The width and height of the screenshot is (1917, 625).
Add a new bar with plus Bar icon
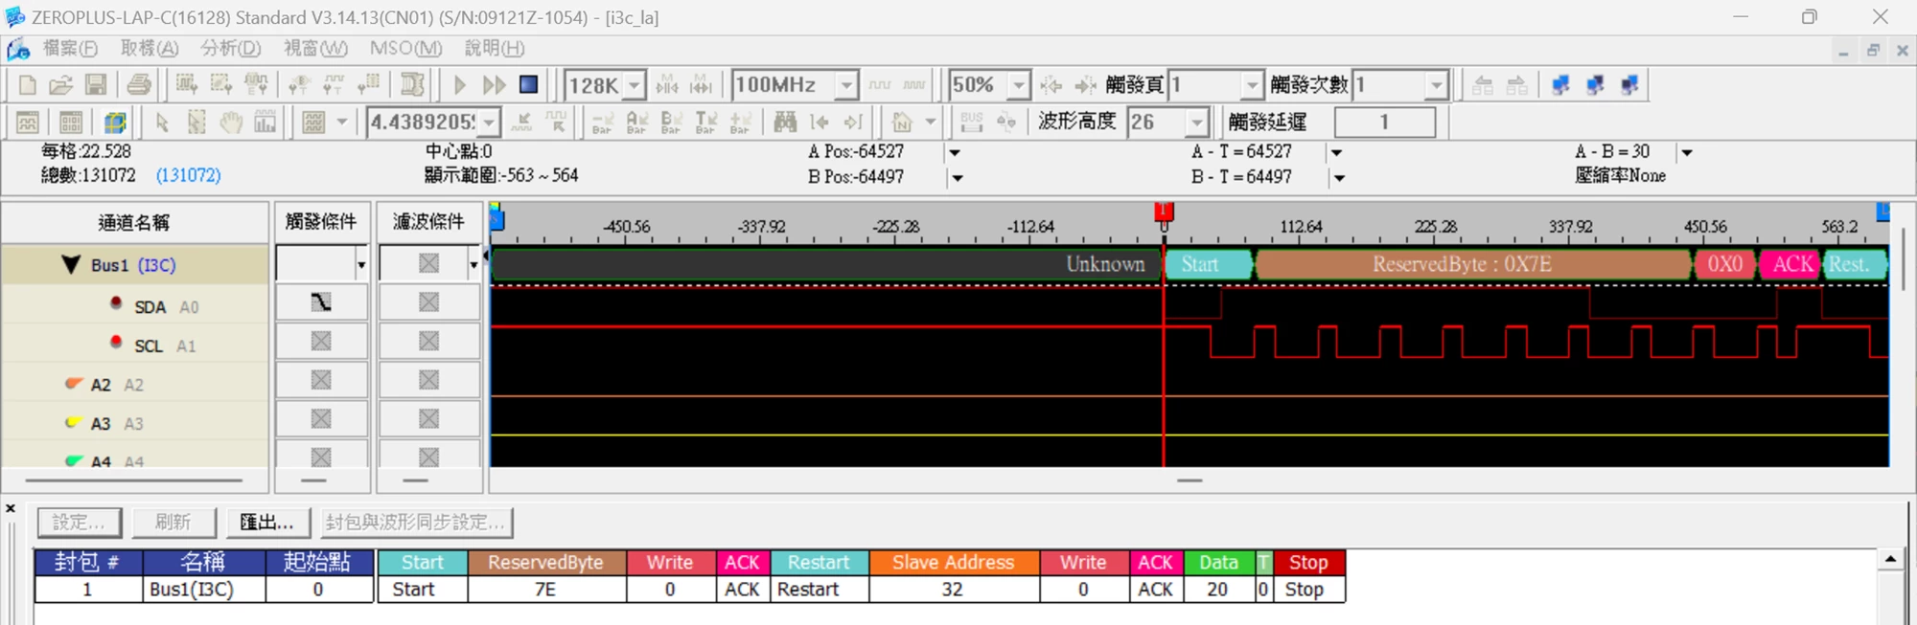coord(740,123)
